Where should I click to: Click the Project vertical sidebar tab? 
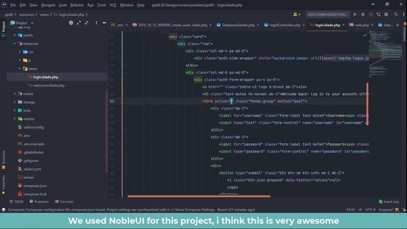point(3,29)
